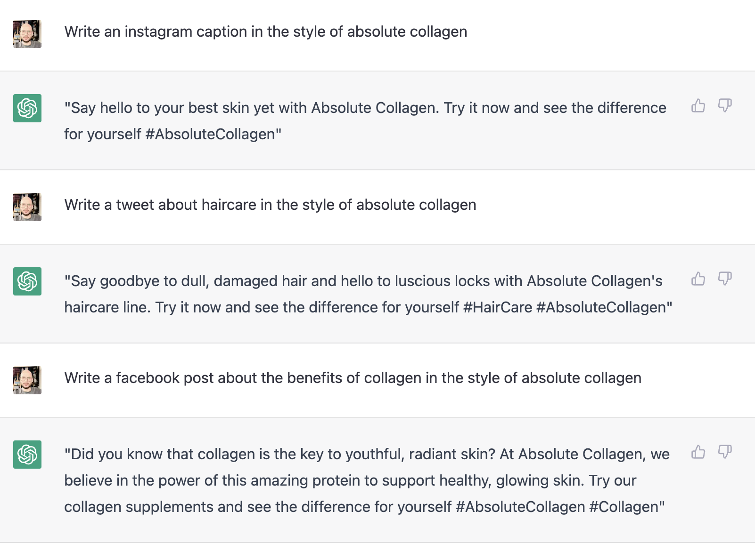The height and width of the screenshot is (543, 755).
Task: Thumbs up the Instagram caption response
Action: pyautogui.click(x=698, y=106)
